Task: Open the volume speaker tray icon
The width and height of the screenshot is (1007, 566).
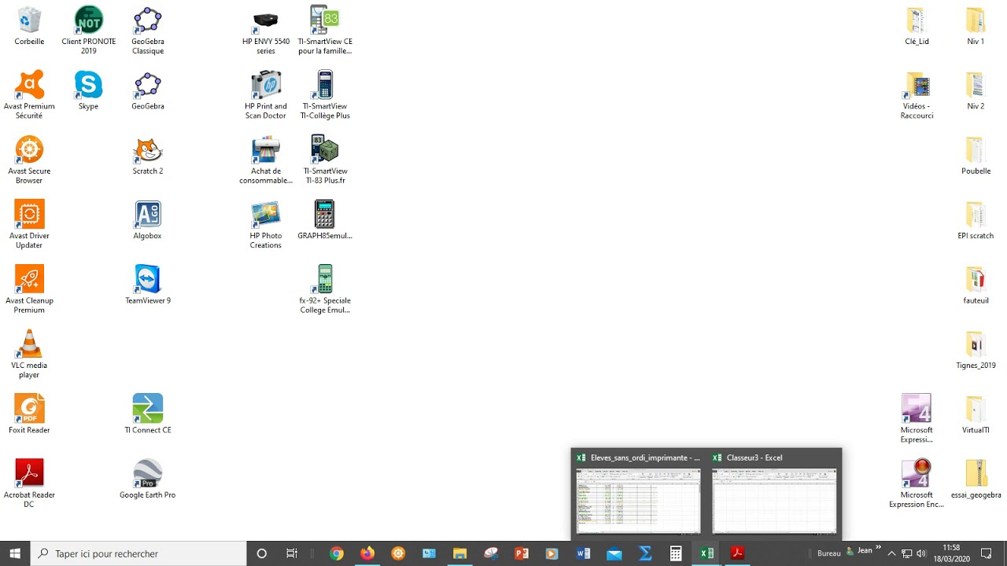Action: pos(921,553)
